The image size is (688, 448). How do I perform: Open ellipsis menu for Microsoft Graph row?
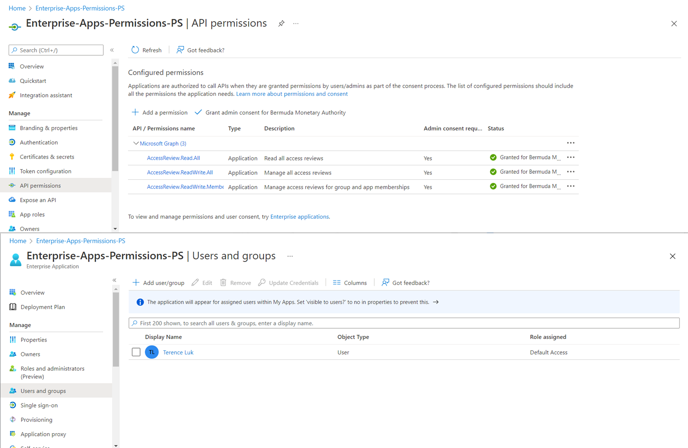pos(570,143)
